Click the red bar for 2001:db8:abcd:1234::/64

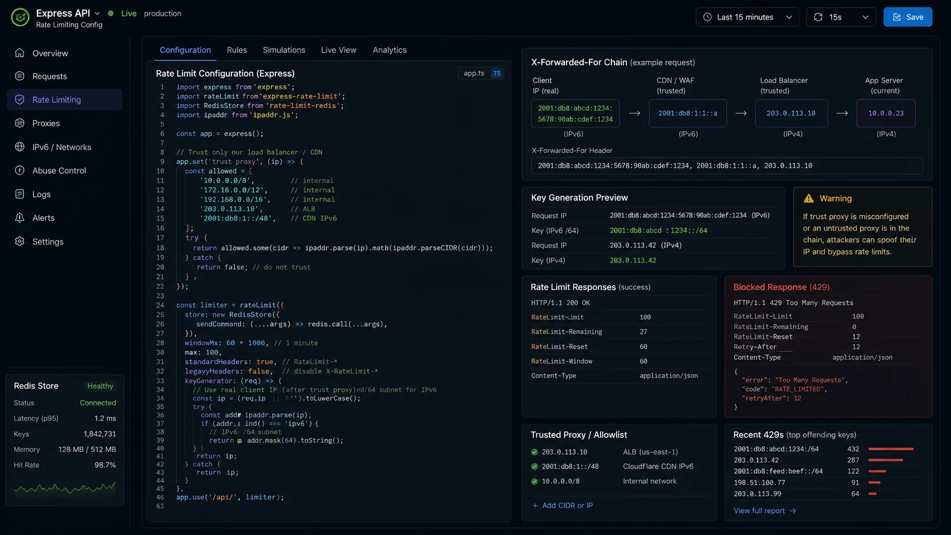coord(891,449)
